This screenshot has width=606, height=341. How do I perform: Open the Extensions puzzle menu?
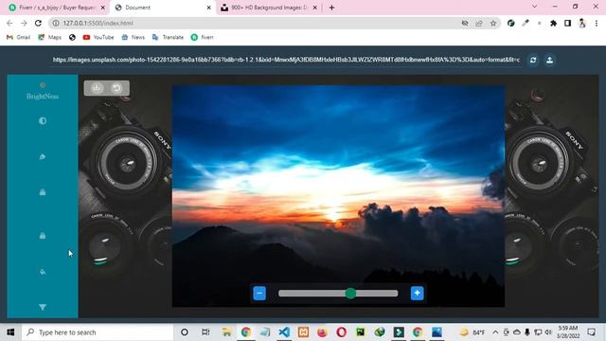tap(553, 23)
